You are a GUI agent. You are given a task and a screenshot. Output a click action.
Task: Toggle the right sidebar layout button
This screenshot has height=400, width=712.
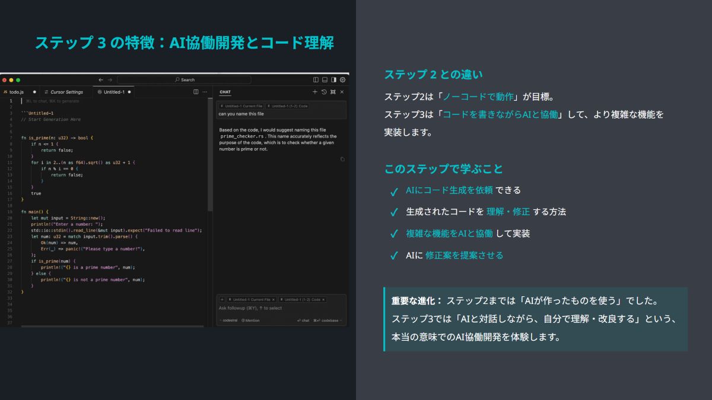coord(333,80)
